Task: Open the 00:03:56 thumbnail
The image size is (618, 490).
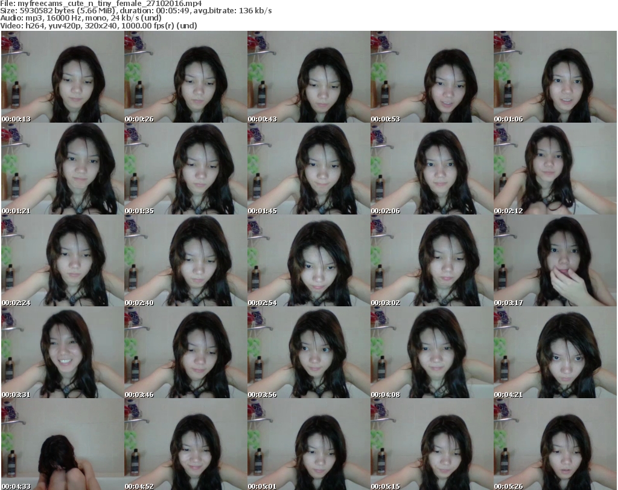Action: coord(308,353)
